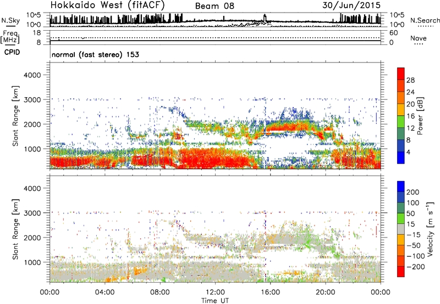The height and width of the screenshot is (304, 440).
Task: Click the 'normal (fast stereo) 153' text
Action: tap(95, 54)
